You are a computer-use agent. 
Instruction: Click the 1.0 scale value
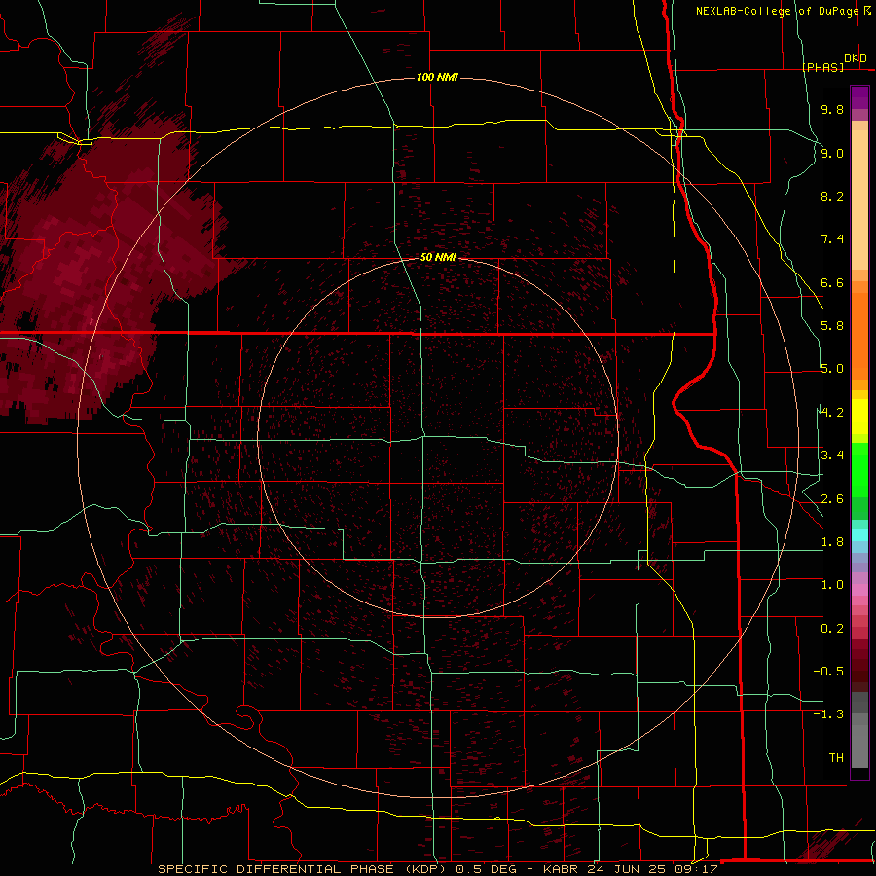(x=832, y=585)
